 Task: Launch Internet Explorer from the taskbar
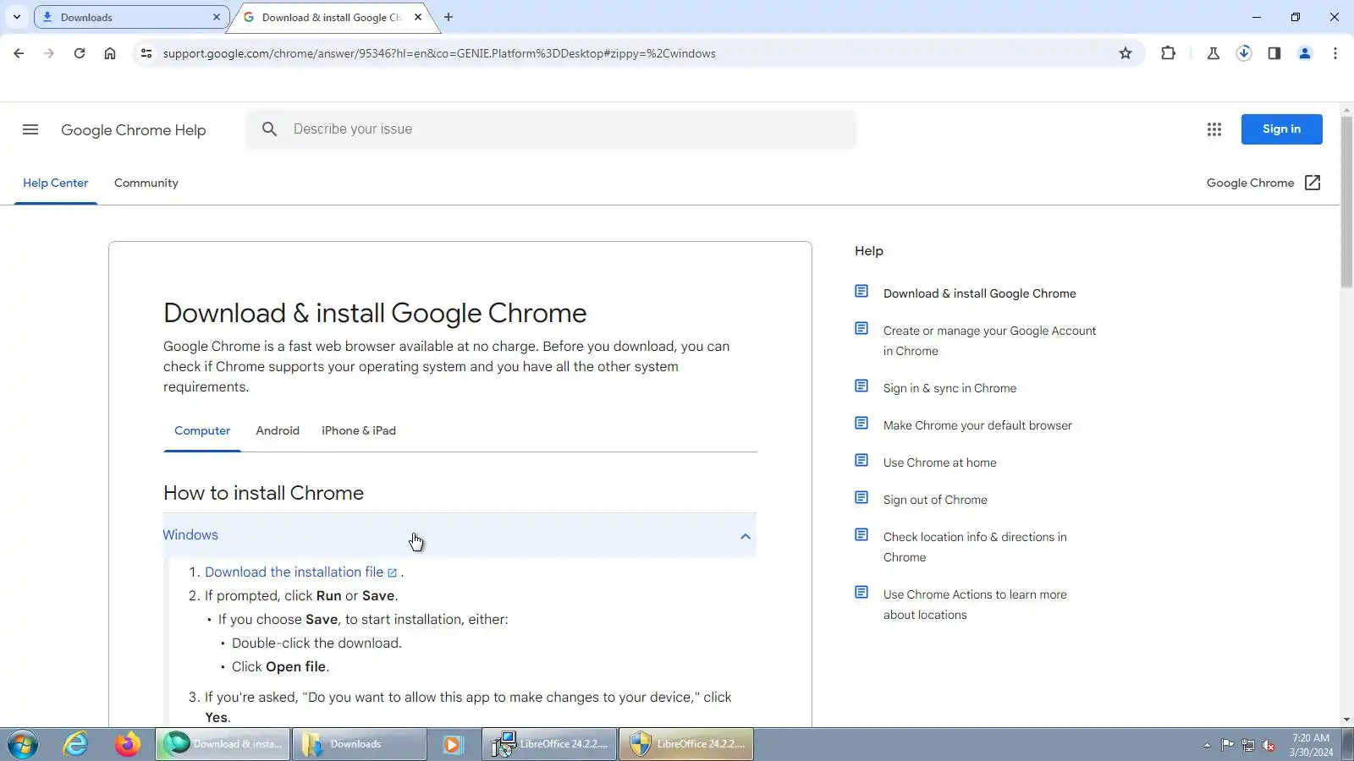(76, 744)
